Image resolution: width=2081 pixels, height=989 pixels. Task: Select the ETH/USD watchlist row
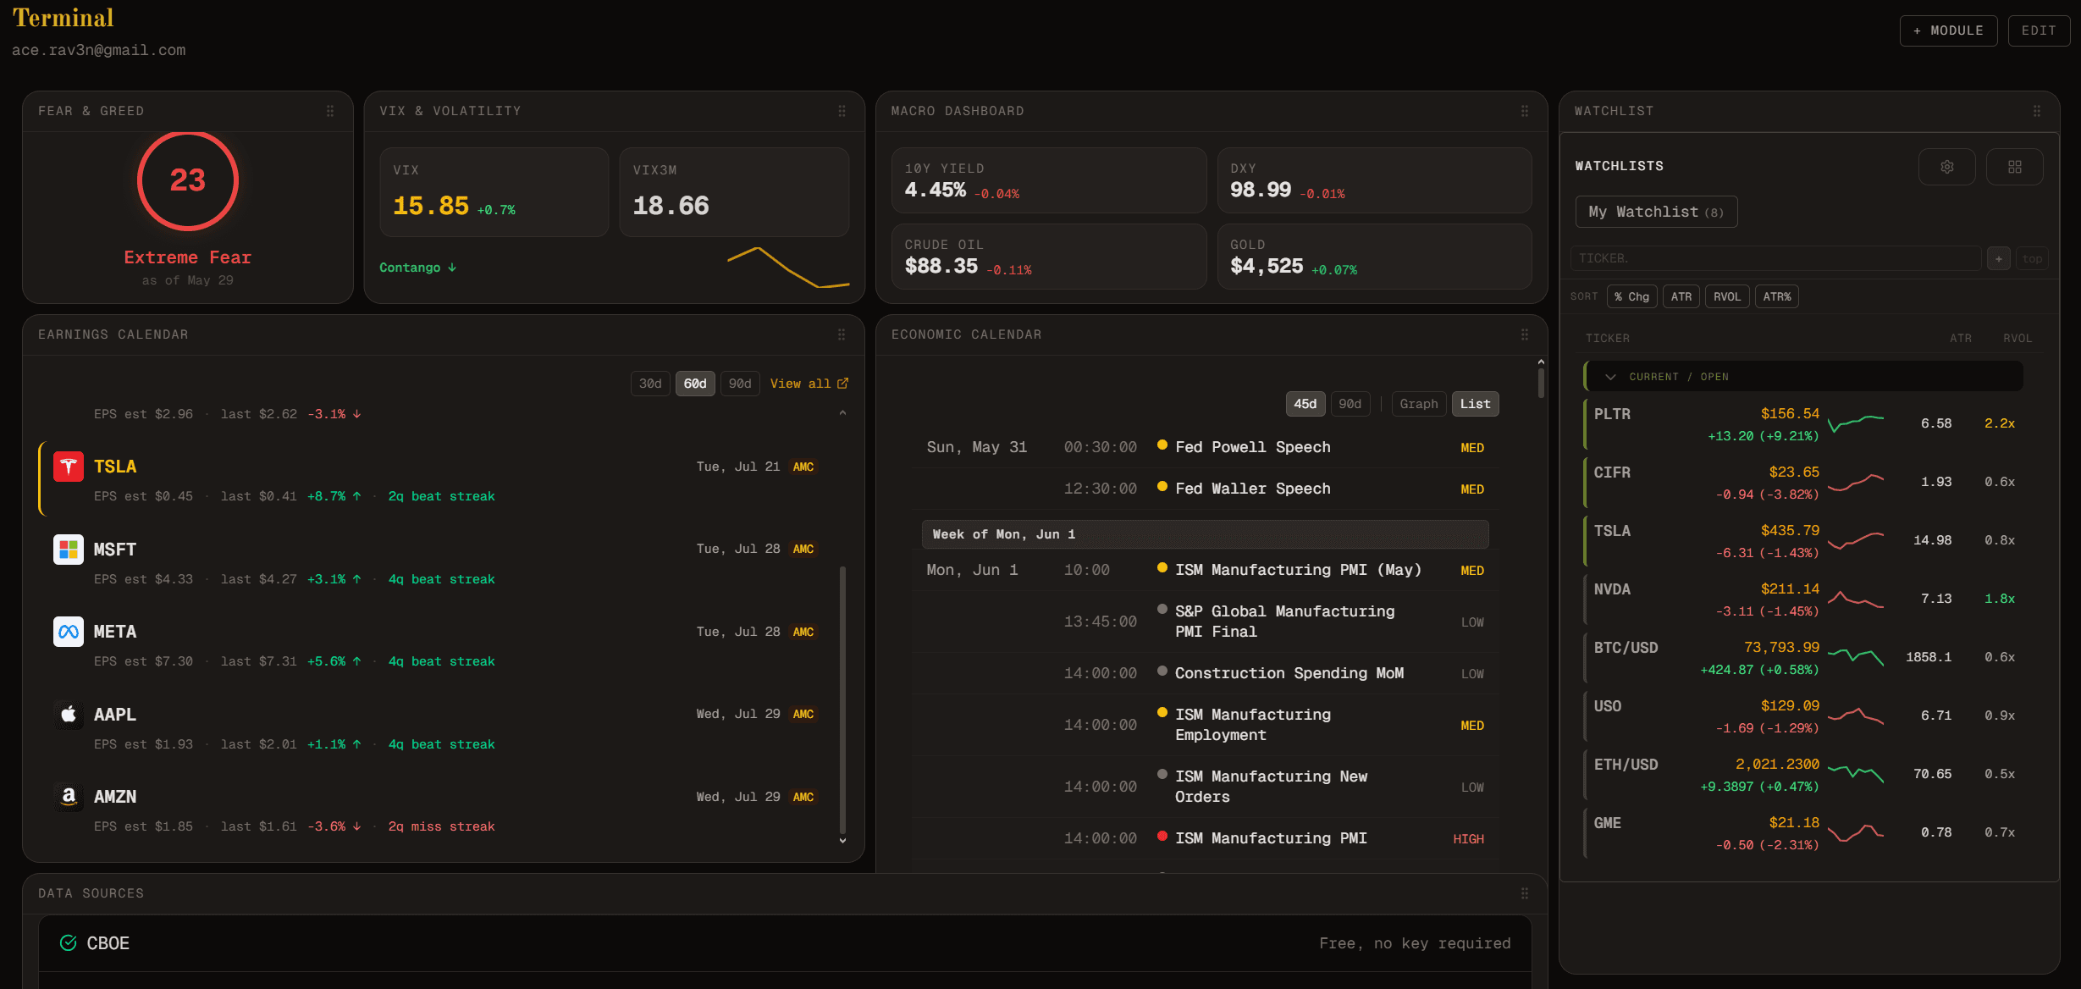[1803, 775]
